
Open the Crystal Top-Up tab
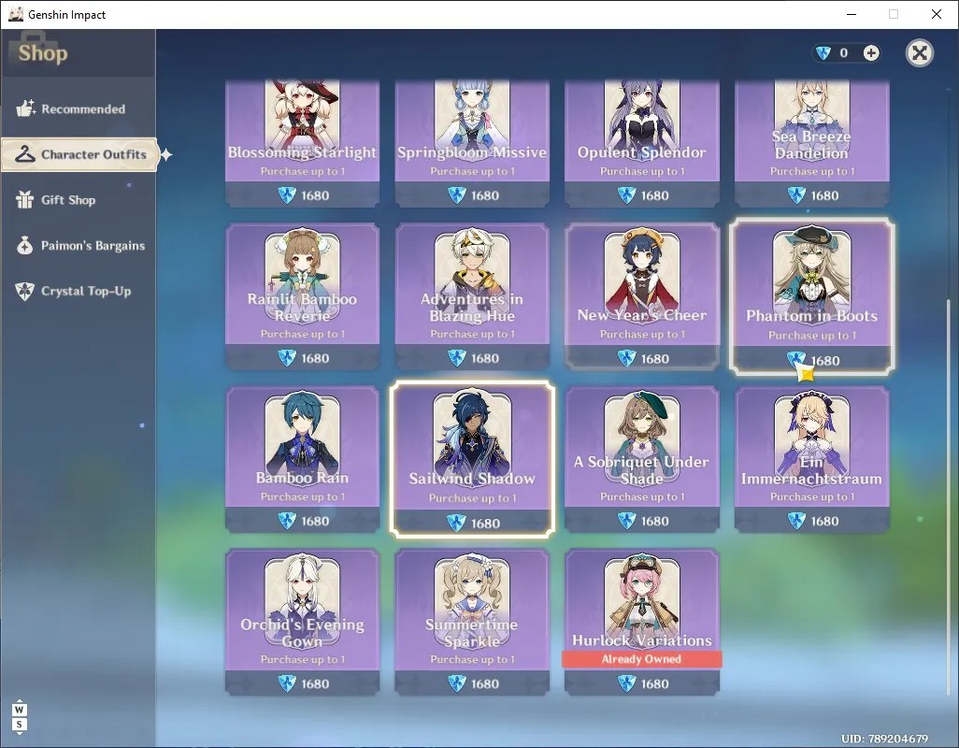point(79,291)
